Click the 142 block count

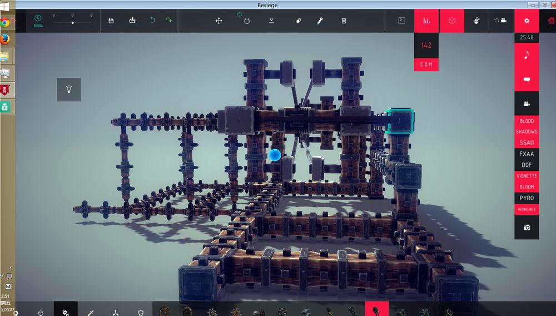426,46
